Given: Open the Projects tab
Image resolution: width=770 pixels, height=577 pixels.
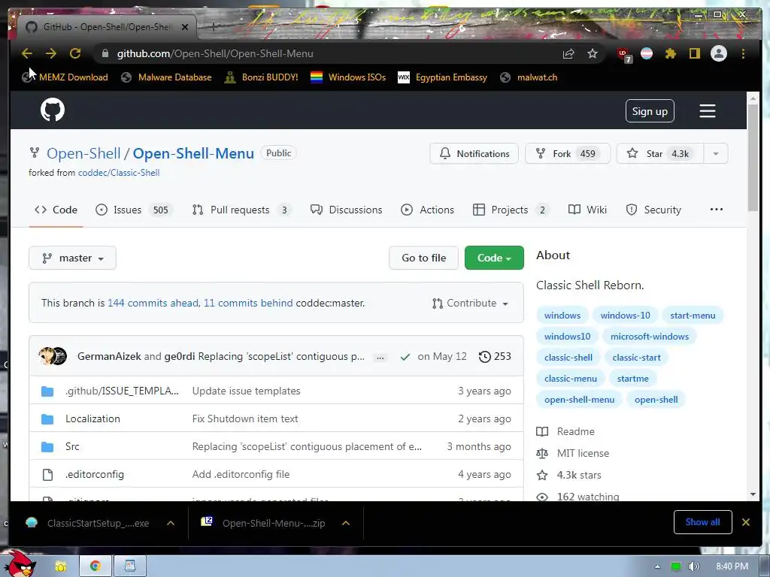Looking at the screenshot, I should coord(511,210).
